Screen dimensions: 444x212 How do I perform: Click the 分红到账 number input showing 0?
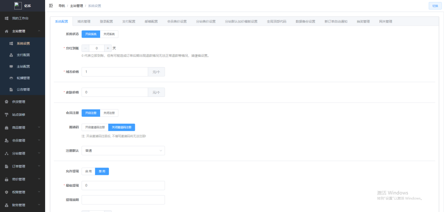(97, 48)
